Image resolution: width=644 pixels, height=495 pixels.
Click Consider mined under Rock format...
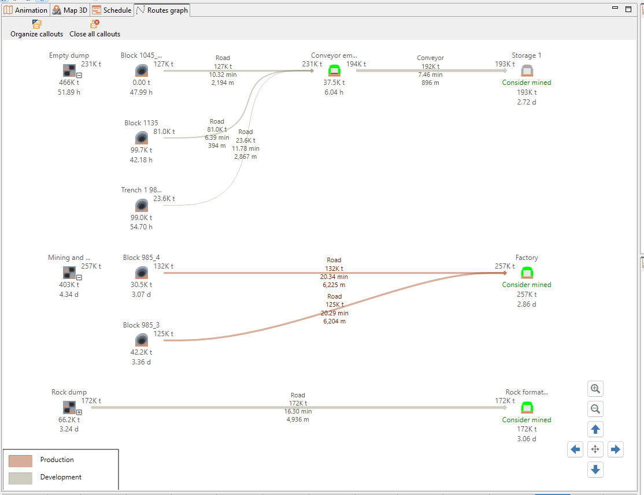(527, 420)
